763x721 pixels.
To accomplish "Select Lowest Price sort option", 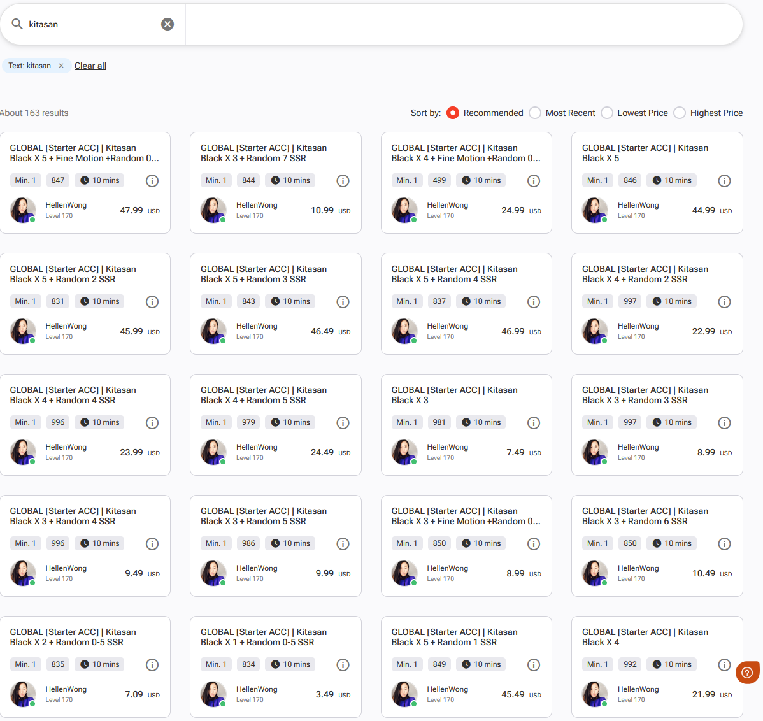I will pos(607,113).
